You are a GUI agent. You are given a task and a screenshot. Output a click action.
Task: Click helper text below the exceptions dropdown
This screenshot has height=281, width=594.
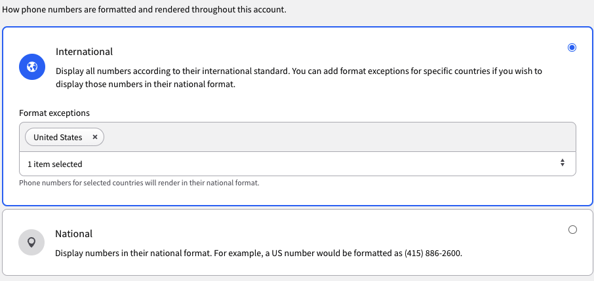[x=139, y=183]
